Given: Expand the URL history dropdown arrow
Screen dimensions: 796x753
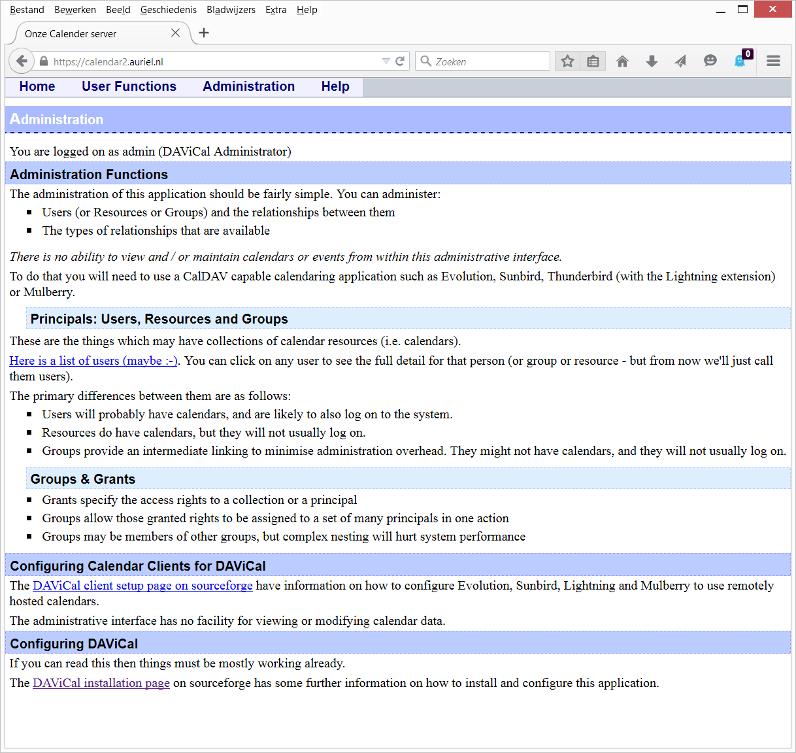Looking at the screenshot, I should (x=386, y=61).
